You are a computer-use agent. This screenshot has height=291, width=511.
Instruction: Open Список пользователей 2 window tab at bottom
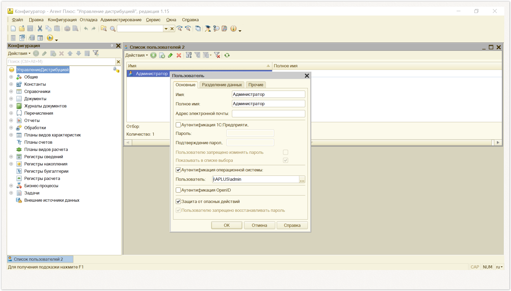pos(40,259)
